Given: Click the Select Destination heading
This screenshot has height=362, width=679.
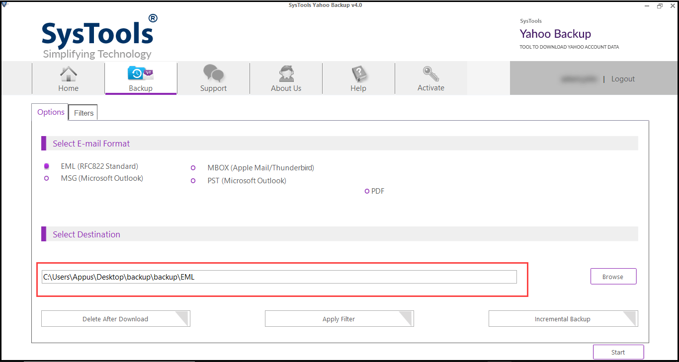Looking at the screenshot, I should tap(86, 234).
